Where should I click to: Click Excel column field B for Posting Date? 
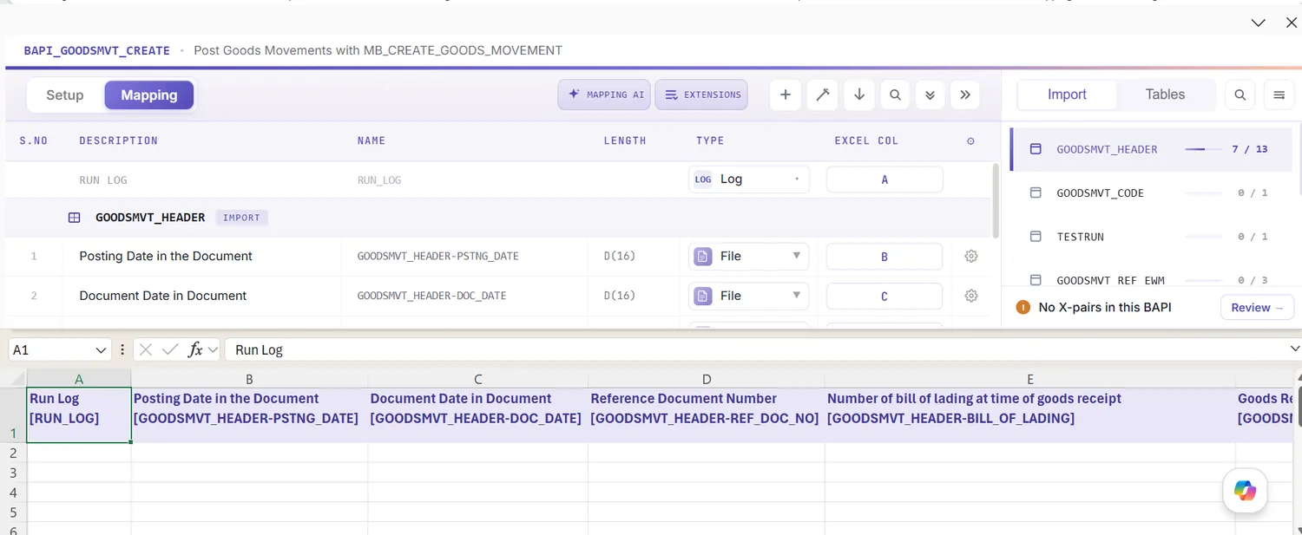(884, 257)
